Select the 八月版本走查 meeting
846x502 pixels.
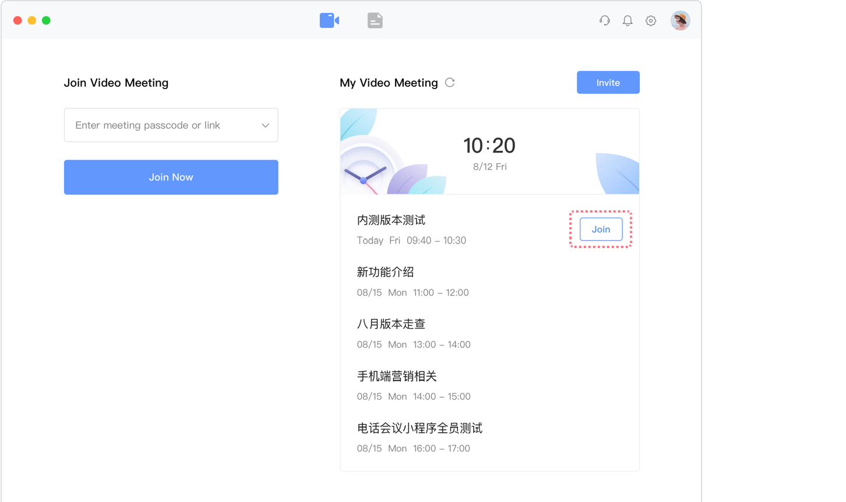[x=391, y=324]
